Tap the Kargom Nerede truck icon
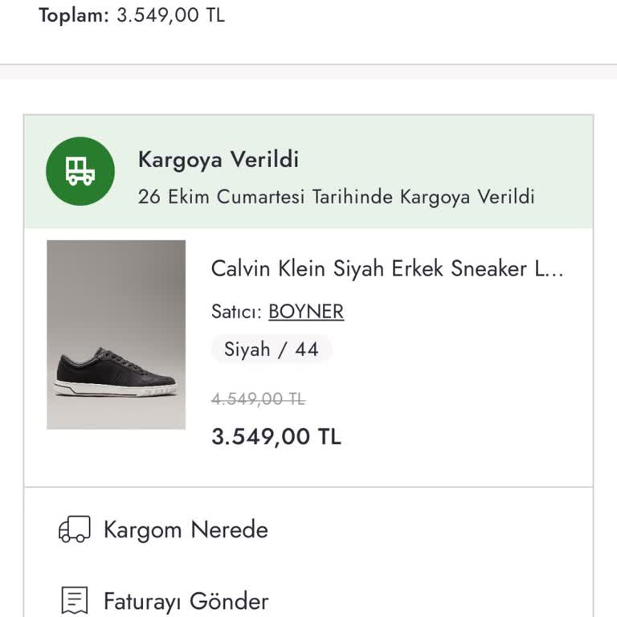The image size is (617, 617). (75, 529)
